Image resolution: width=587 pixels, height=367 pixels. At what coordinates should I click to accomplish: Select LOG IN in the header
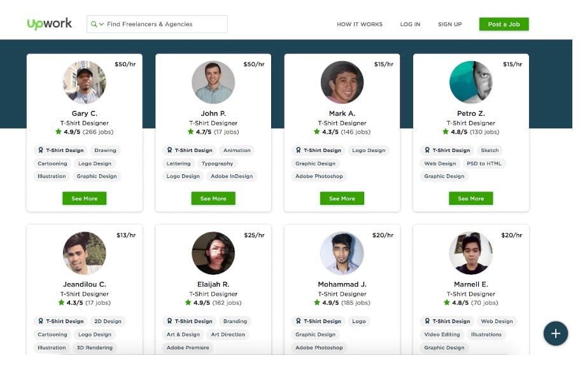410,24
